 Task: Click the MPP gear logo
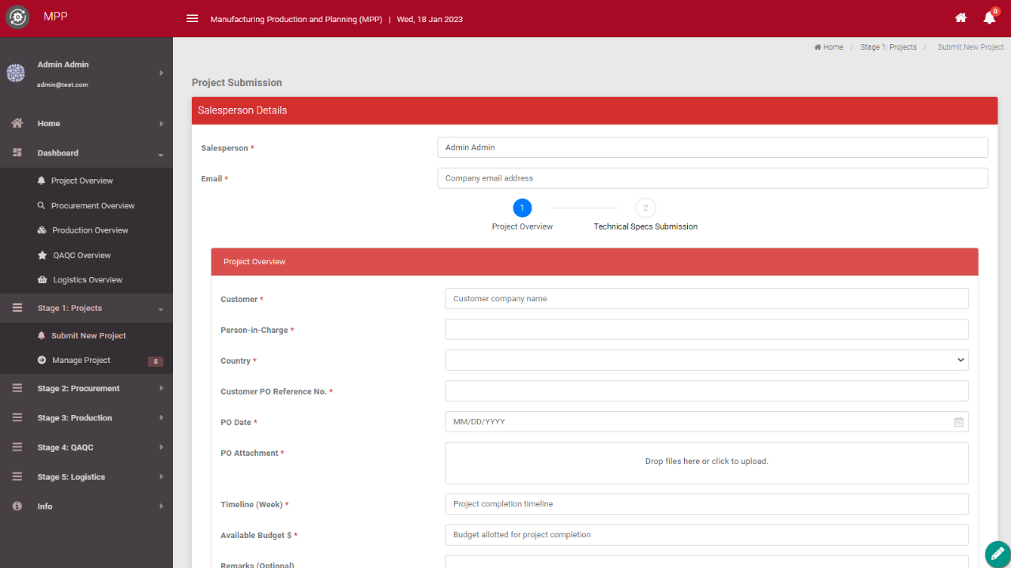17,17
